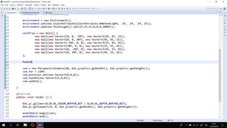Open the Debug configurations dropdown arrow
This screenshot has height=128, width=227.
[x=41, y=9]
